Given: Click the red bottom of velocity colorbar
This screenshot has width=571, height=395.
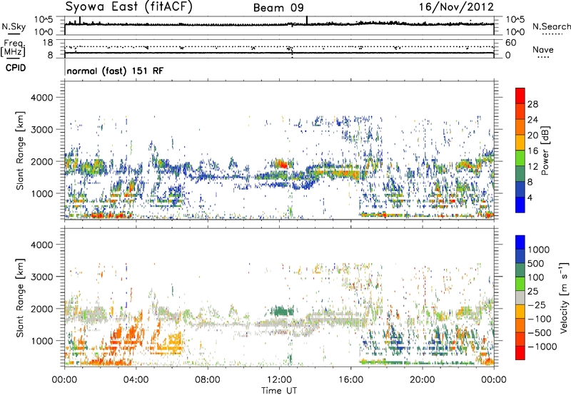Looking at the screenshot, I should [x=520, y=353].
